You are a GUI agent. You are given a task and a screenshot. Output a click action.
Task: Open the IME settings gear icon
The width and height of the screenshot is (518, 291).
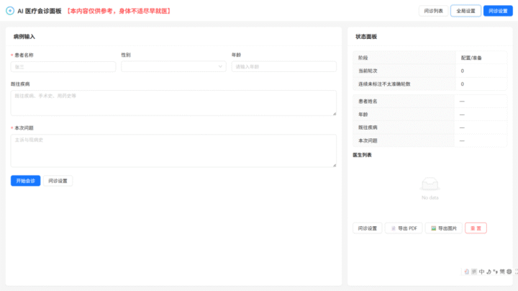click(509, 272)
